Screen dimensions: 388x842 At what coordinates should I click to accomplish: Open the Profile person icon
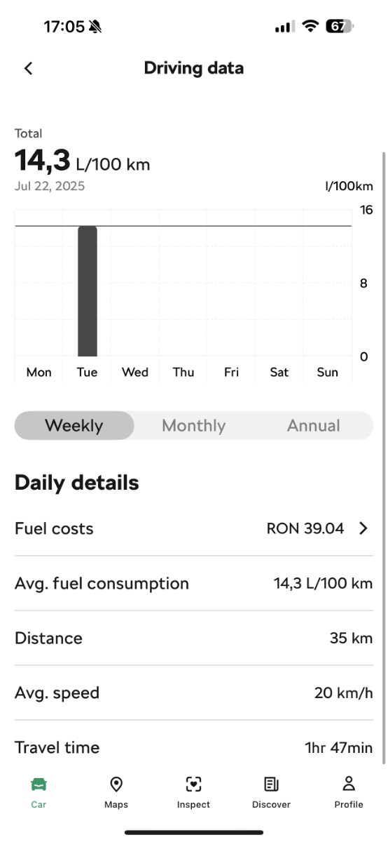(349, 784)
